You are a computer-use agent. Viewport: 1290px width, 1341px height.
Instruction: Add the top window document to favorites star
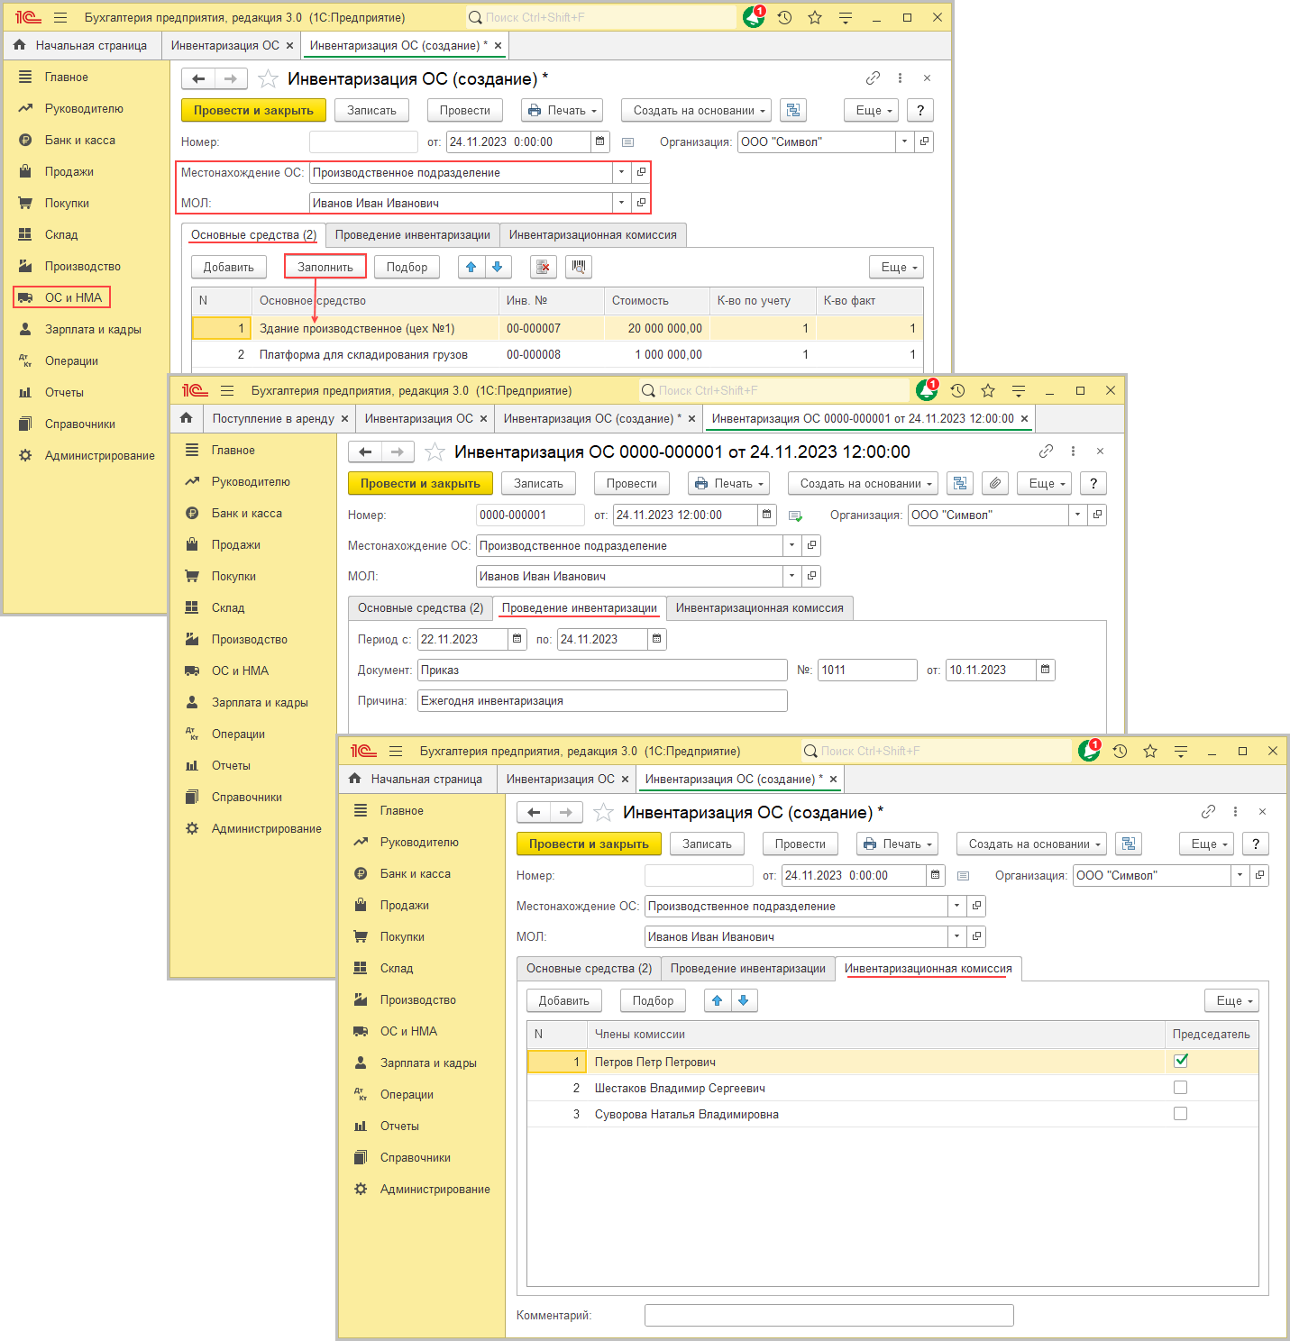click(268, 79)
